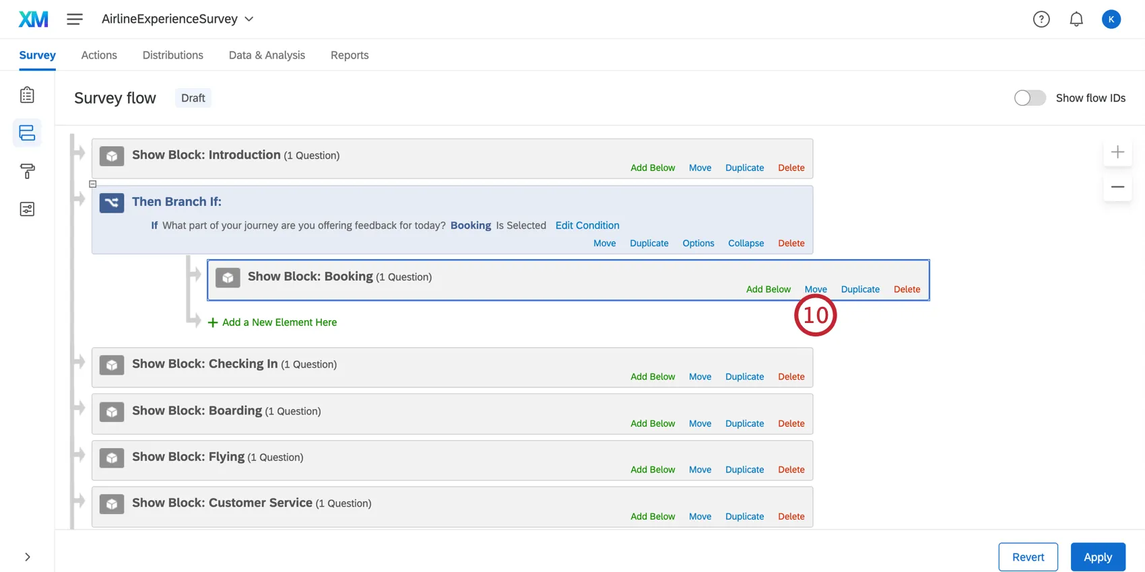Click the Edit Condition link
Screen dimensions: 1145x572
click(x=587, y=225)
